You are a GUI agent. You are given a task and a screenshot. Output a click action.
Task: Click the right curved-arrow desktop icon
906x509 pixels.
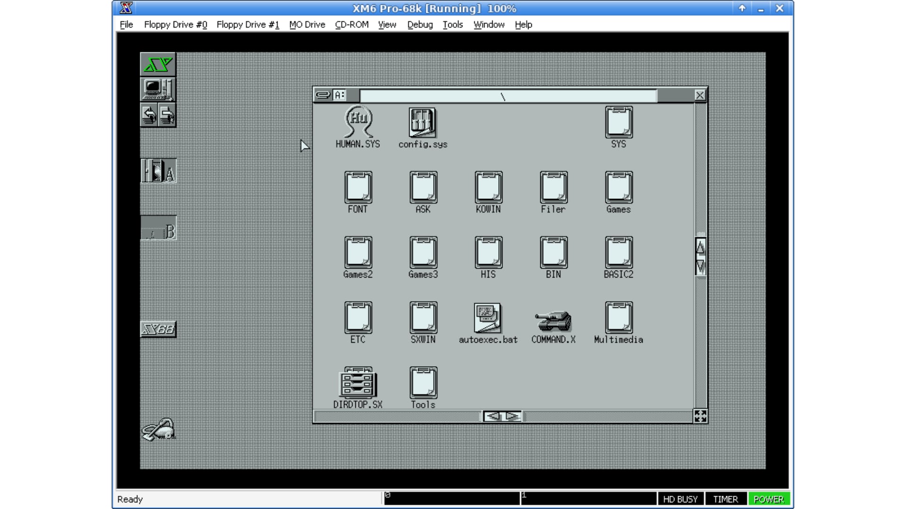167,115
